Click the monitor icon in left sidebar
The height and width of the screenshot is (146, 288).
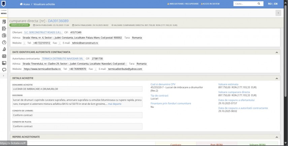(4, 63)
